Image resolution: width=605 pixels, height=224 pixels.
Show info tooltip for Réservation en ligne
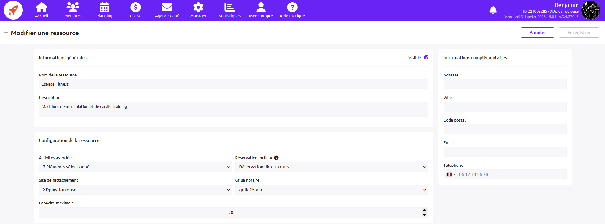[x=276, y=158]
